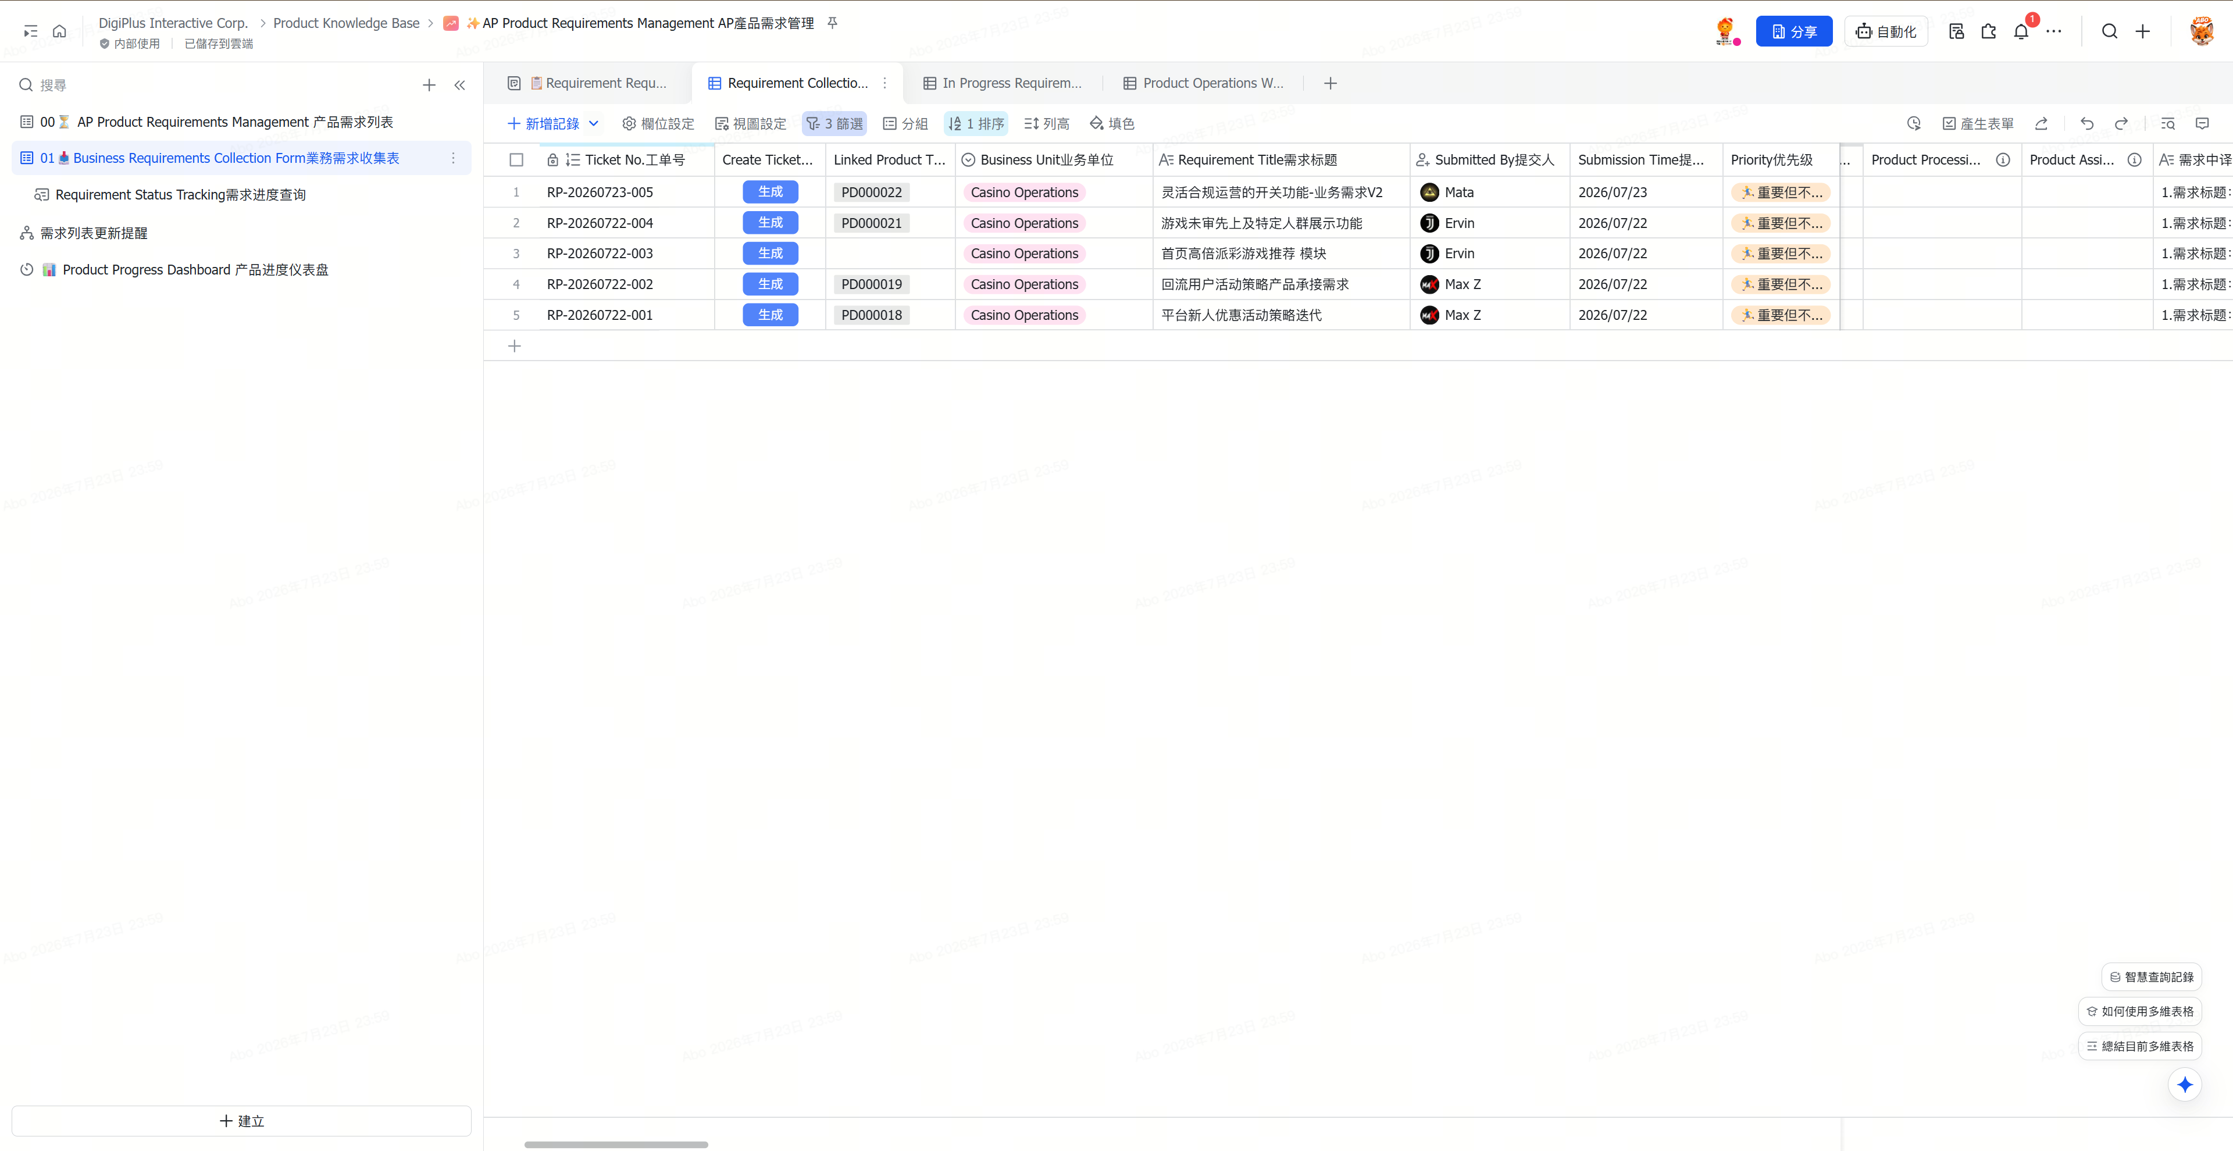Open the fill color options

point(1111,124)
